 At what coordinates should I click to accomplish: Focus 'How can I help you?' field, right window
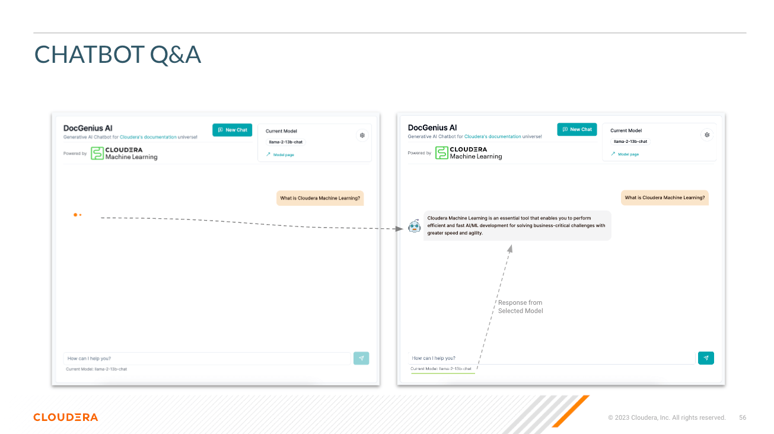pyautogui.click(x=551, y=358)
